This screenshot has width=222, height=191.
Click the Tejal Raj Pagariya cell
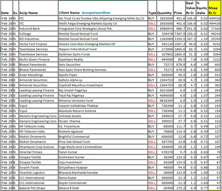click(103, 96)
